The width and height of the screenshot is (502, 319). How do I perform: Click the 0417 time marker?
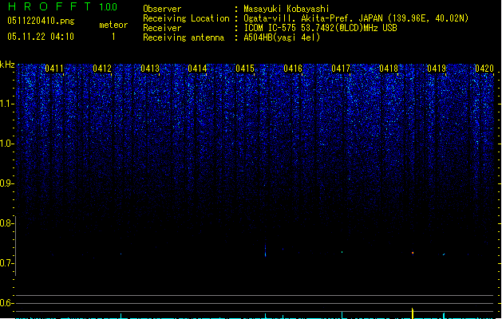coord(341,69)
